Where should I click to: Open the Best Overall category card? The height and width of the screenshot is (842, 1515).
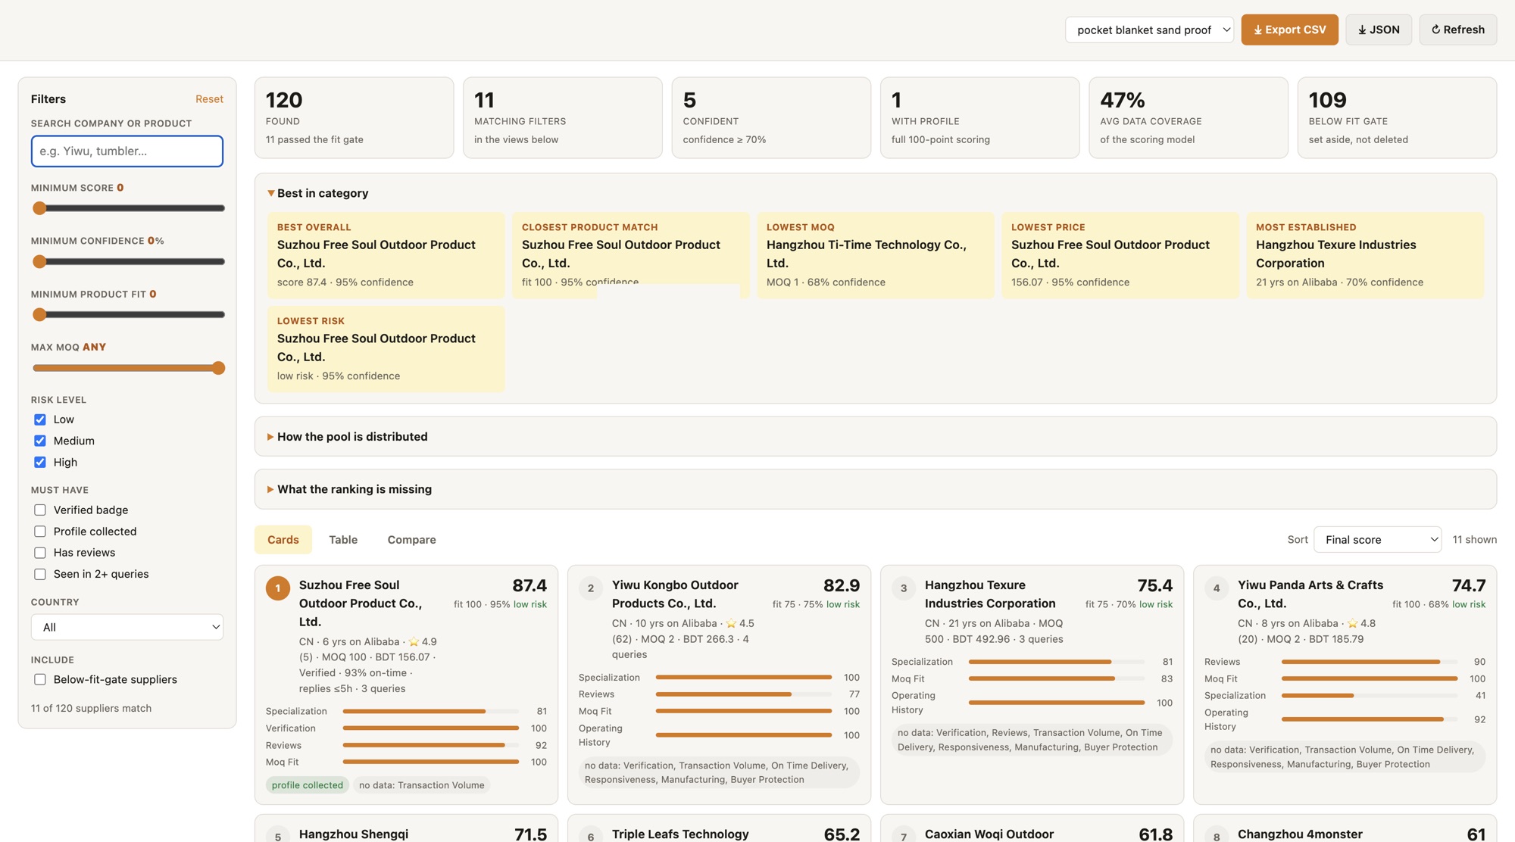pyautogui.click(x=386, y=255)
